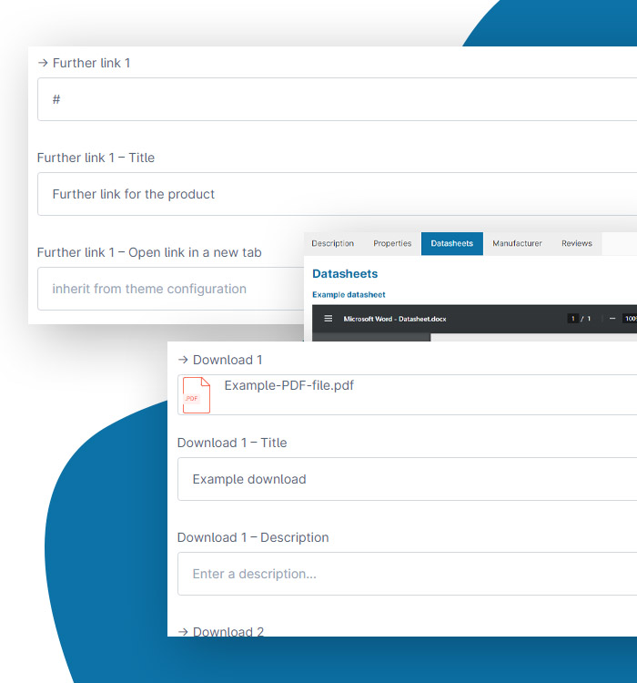Click the 'Microsoft Word - Datasheet.docx' document title
637x683 pixels.
(x=395, y=319)
